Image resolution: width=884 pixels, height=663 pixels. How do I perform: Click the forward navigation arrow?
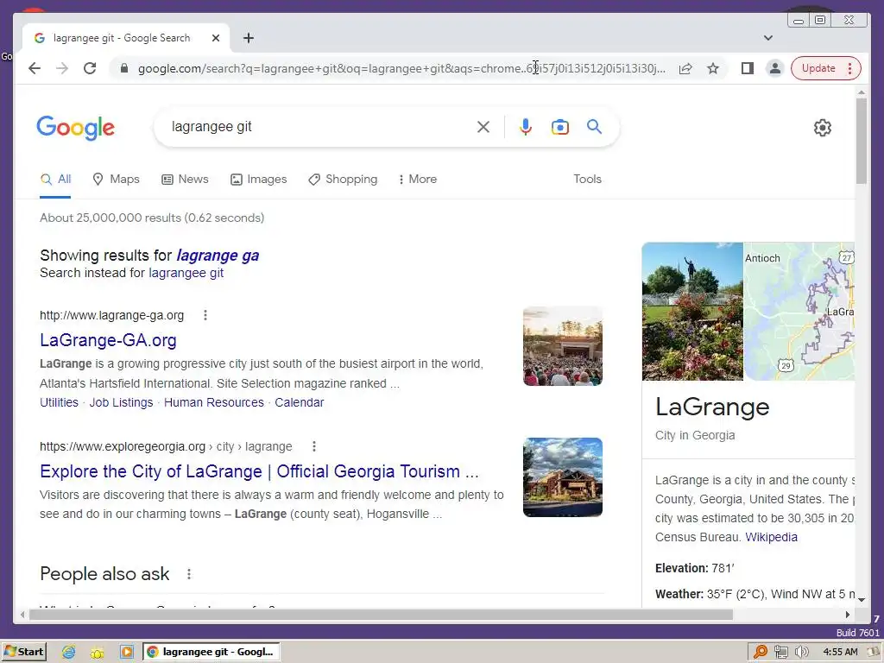[62, 68]
